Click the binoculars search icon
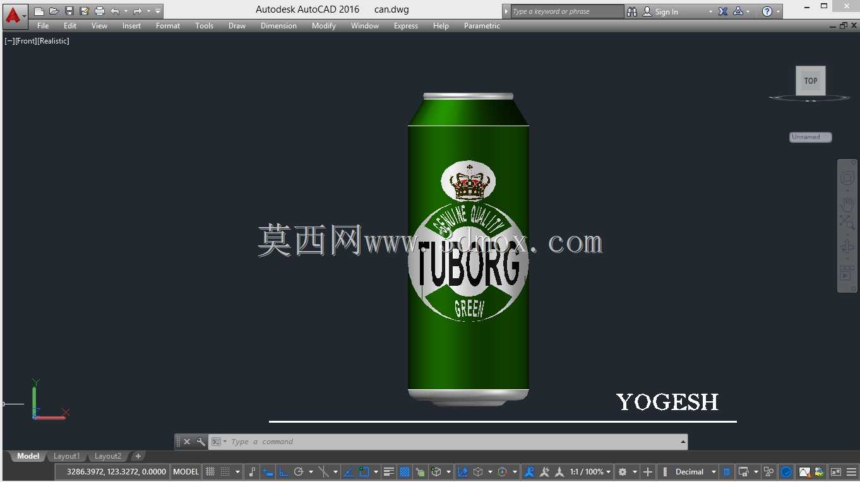This screenshot has height=482, width=860. click(632, 11)
